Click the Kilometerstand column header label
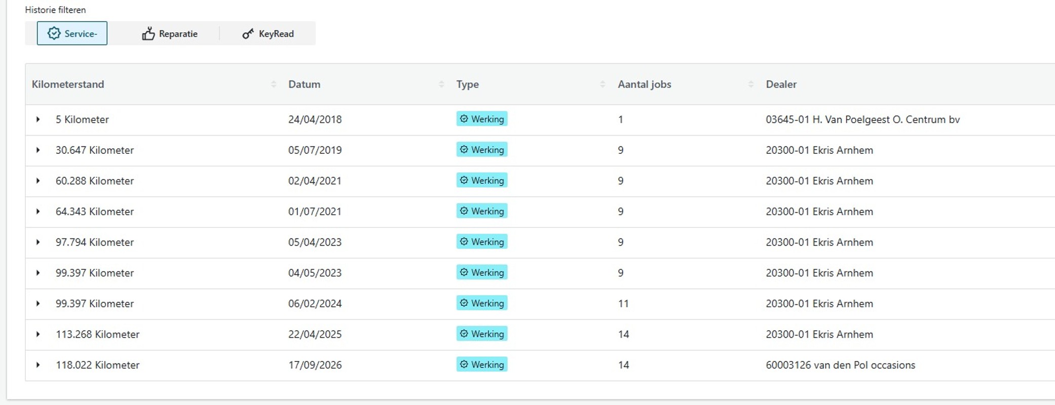Screen dimensions: 1055x405 tap(68, 84)
